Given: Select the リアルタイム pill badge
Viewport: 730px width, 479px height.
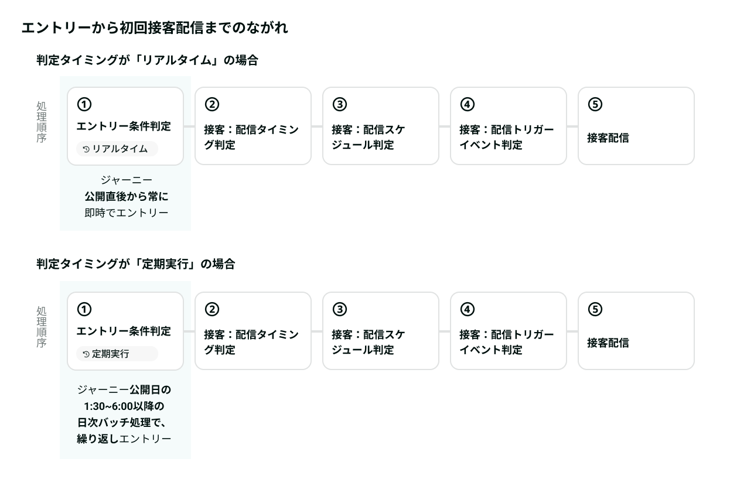Looking at the screenshot, I should [117, 149].
